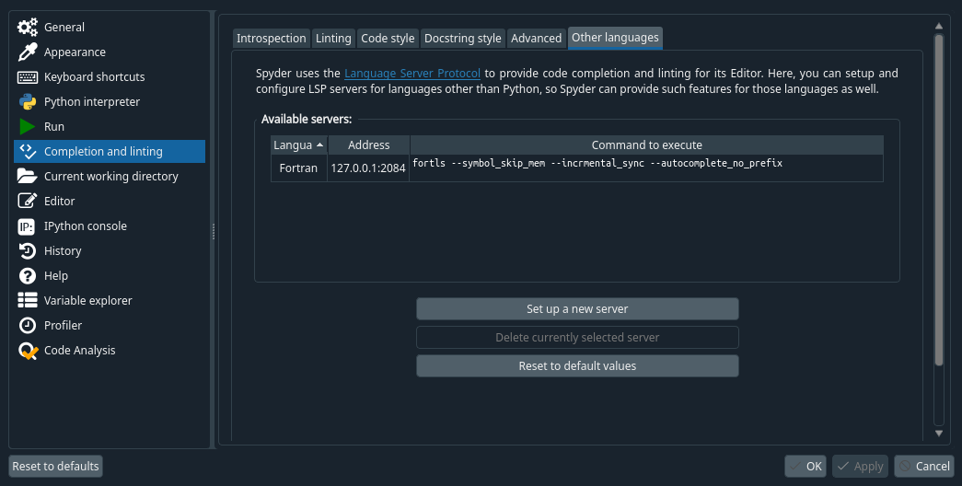Select Code Analysis preferences entry
Image resolution: width=962 pixels, height=486 pixels.
tap(110, 350)
